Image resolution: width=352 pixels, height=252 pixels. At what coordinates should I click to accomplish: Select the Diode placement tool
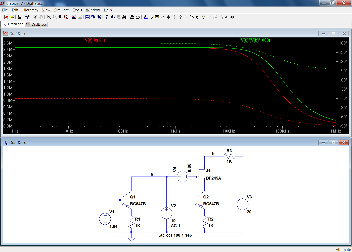pyautogui.click(x=180, y=17)
